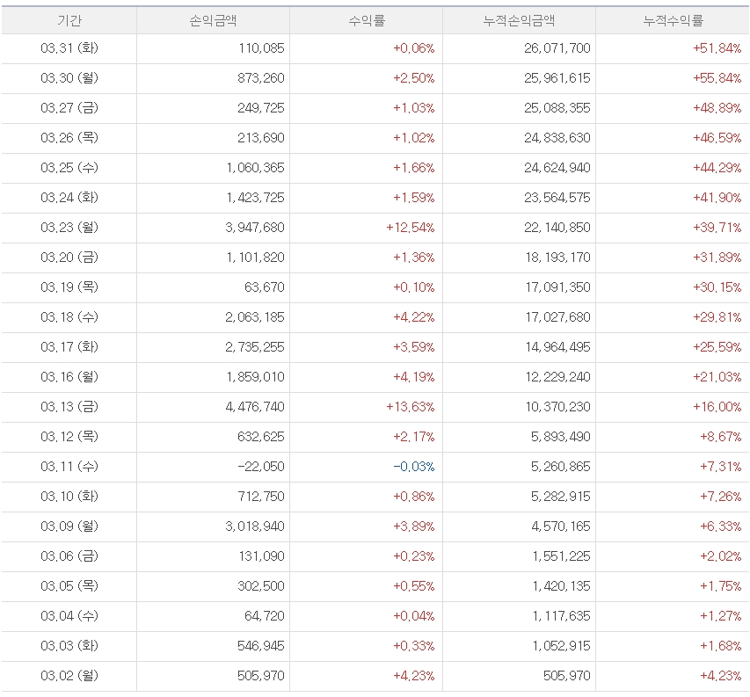Select the +2.02% cumulative return
This screenshot has height=697, width=750.
click(x=720, y=556)
